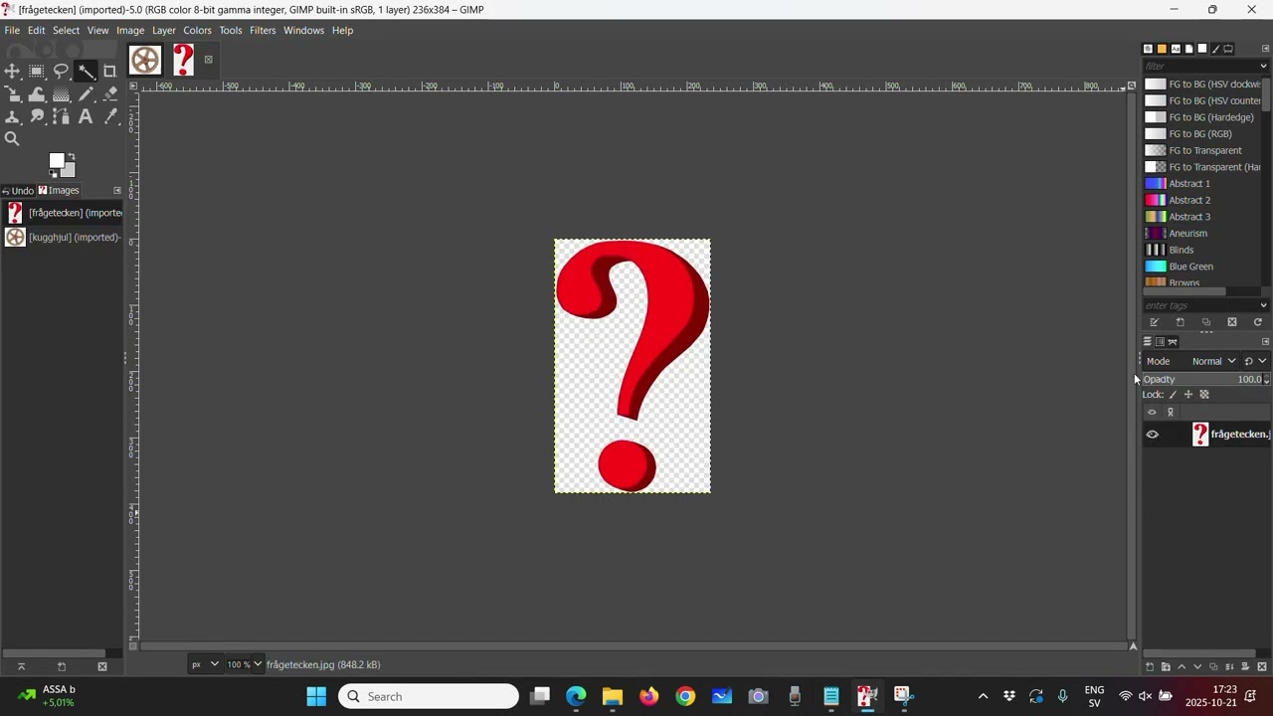Select the Smudge tool
This screenshot has width=1273, height=716.
pos(37,117)
